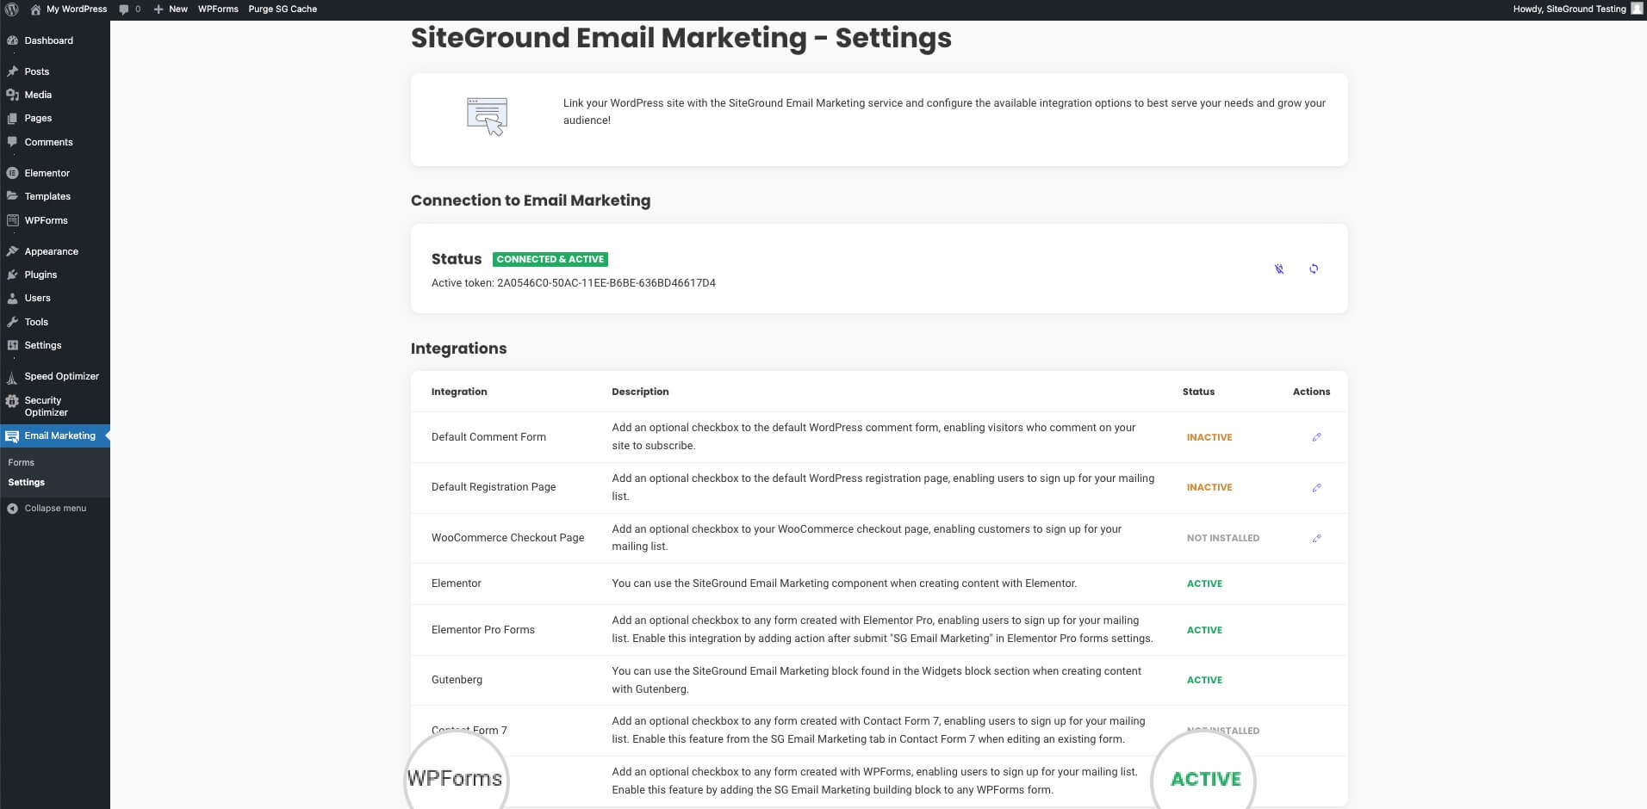Viewport: 1647px width, 809px height.
Task: Click INACTIVE status for Default Comment Form
Action: 1209,437
